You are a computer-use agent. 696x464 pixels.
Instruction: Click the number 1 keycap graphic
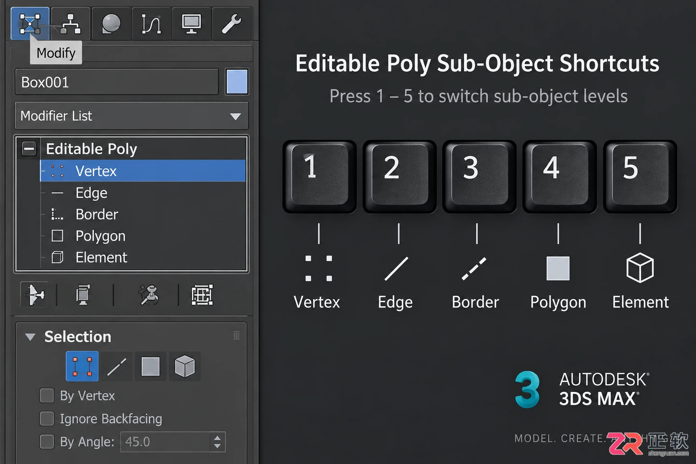click(x=319, y=176)
